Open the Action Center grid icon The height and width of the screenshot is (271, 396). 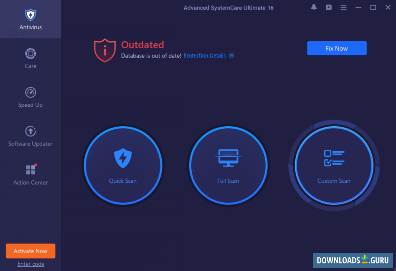30,170
